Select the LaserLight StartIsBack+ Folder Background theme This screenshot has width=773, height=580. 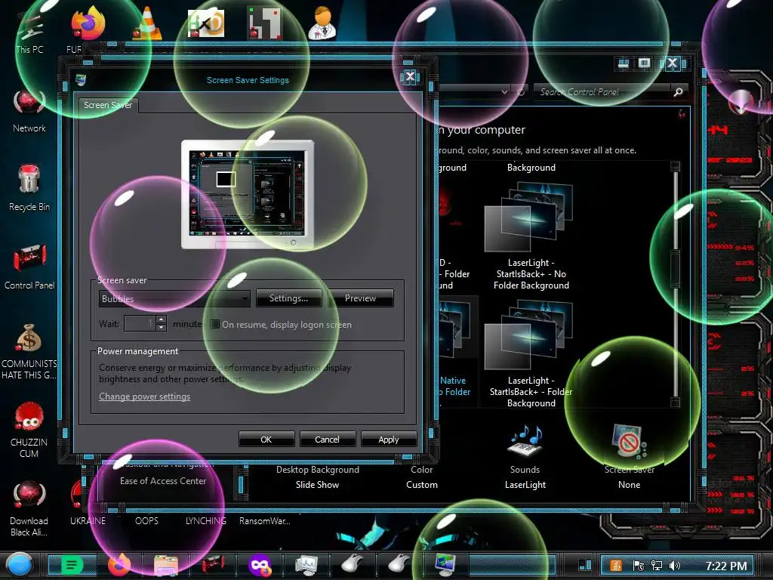(531, 354)
